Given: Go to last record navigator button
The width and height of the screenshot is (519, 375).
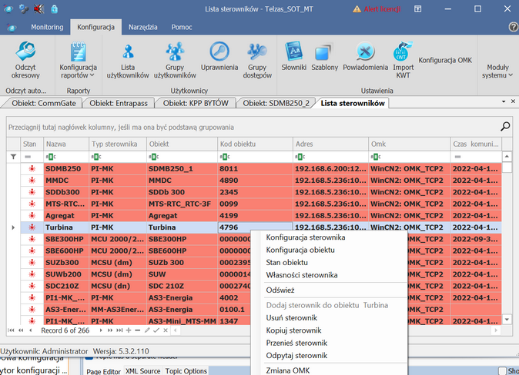Looking at the screenshot, I should tap(119, 330).
